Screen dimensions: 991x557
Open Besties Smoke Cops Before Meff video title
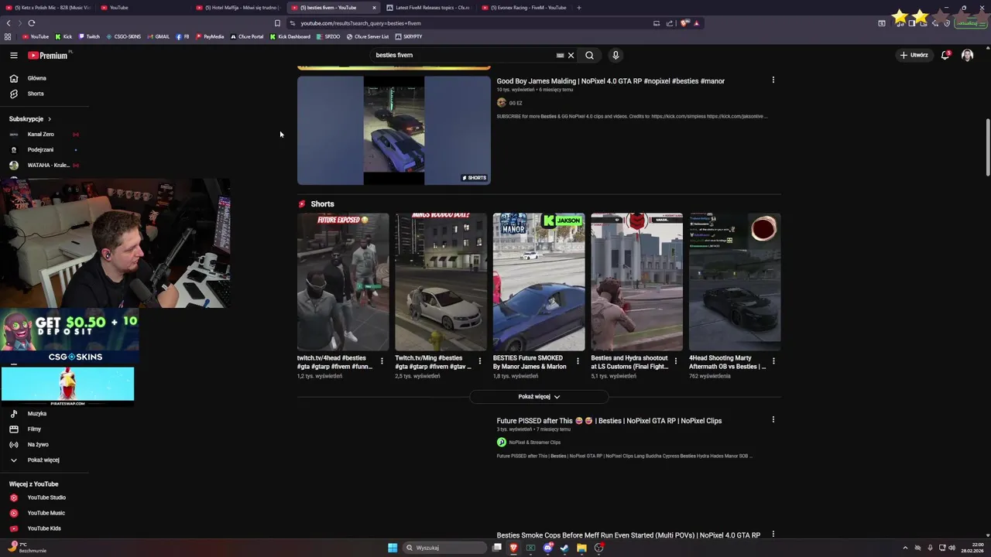(x=628, y=535)
